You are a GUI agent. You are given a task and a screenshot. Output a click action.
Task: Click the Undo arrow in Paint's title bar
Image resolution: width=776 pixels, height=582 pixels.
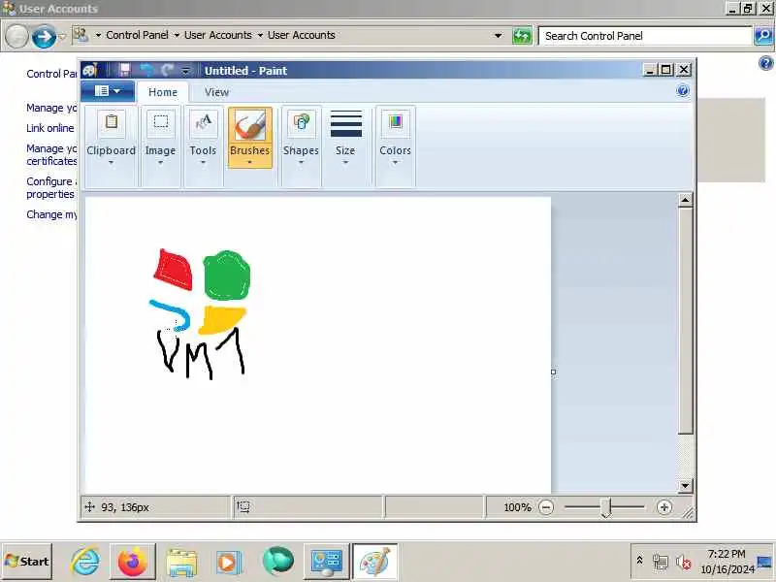coord(147,70)
